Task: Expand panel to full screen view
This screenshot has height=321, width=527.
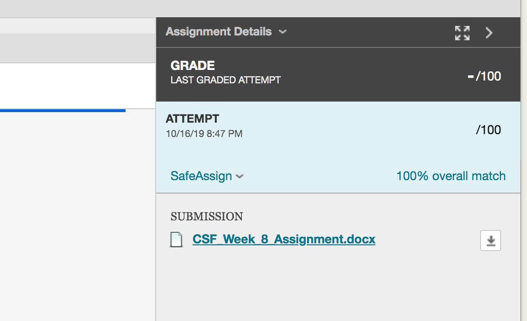Action: point(462,33)
